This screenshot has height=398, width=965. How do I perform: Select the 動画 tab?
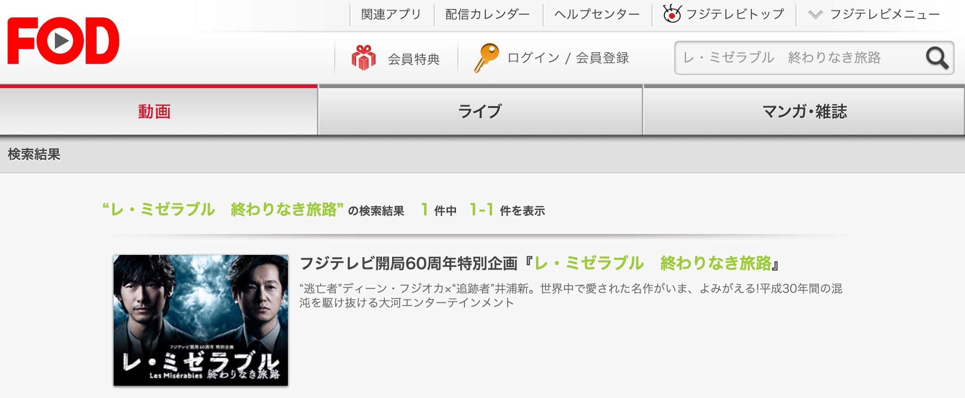(x=159, y=111)
